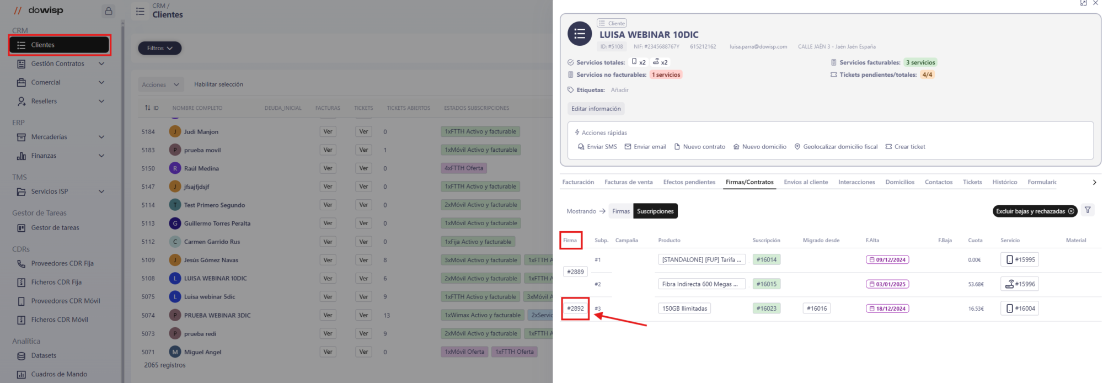This screenshot has height=383, width=1103.
Task: Expand the Resellers sidebar section
Action: pos(101,101)
